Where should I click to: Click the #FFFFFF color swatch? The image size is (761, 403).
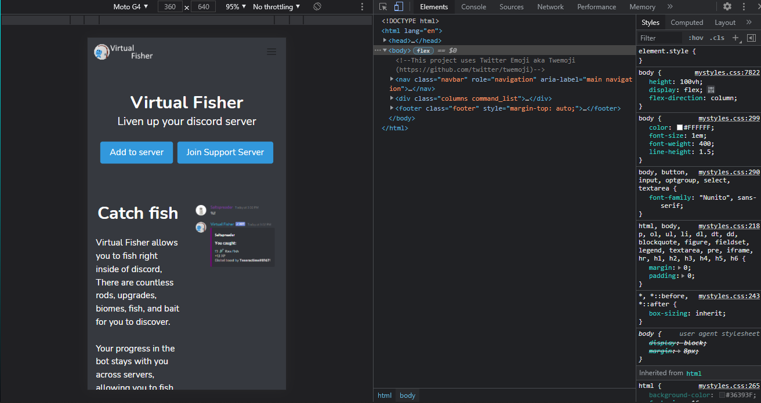(680, 127)
